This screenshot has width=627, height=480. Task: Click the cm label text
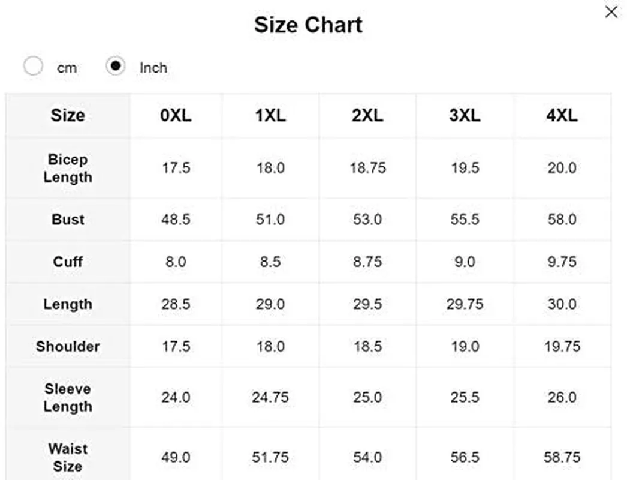[67, 68]
